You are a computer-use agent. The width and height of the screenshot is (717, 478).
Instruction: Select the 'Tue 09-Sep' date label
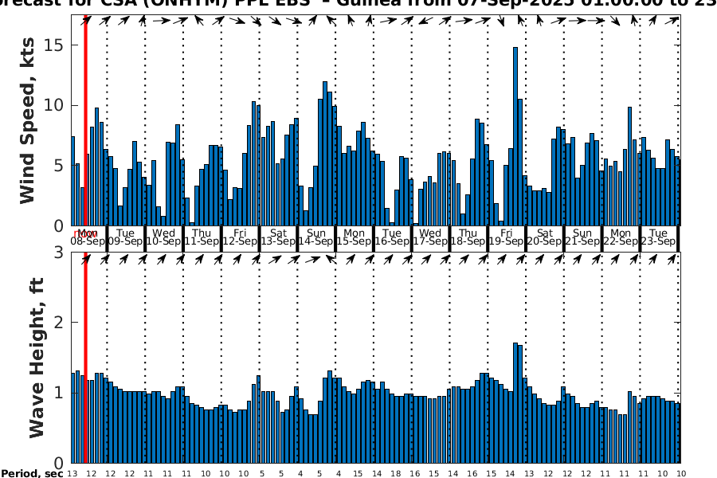[x=125, y=237]
